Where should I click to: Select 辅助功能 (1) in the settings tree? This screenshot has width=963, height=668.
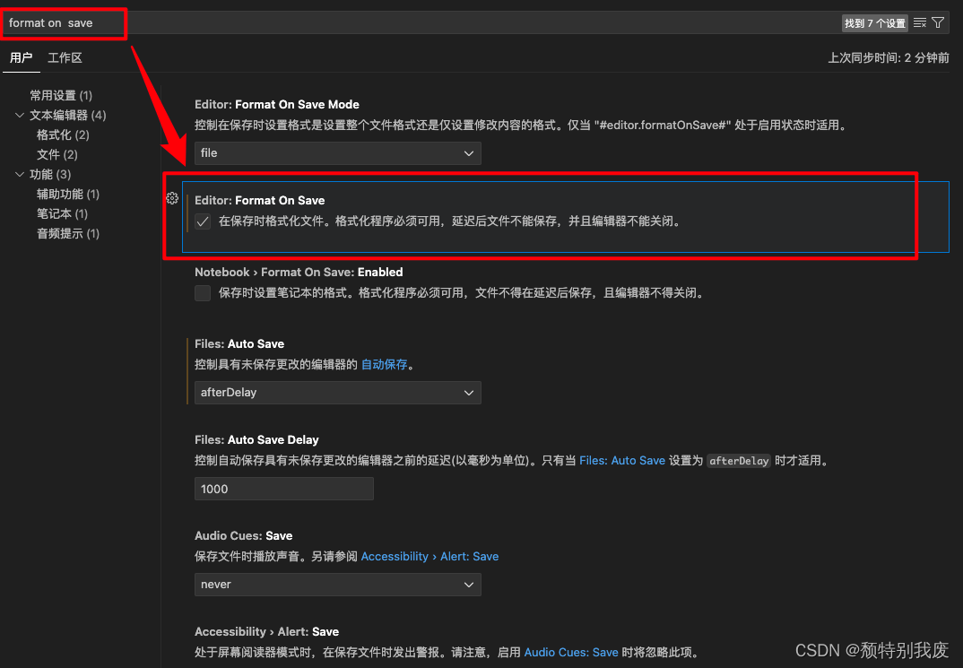[x=67, y=194]
